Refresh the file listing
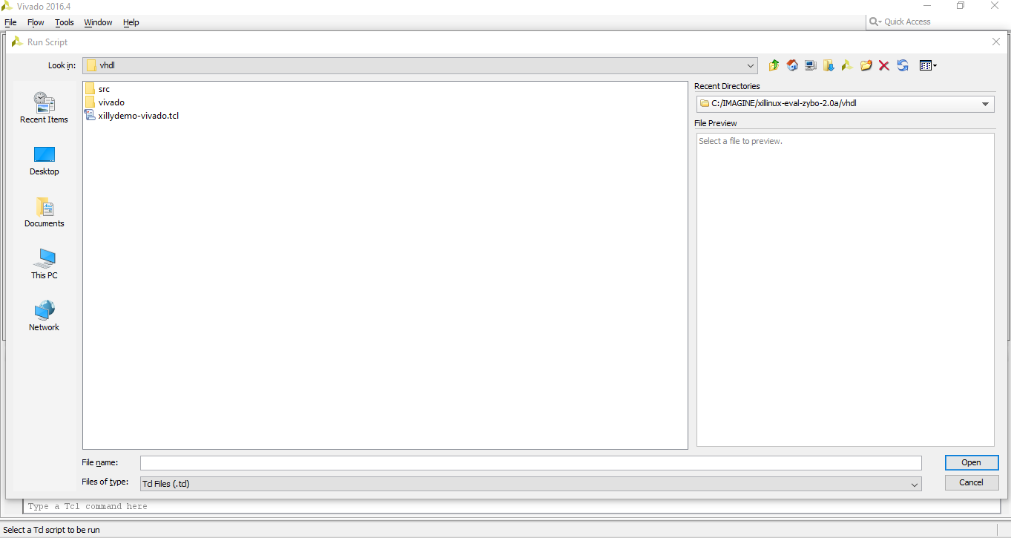Viewport: 1011px width, 538px height. pos(902,65)
